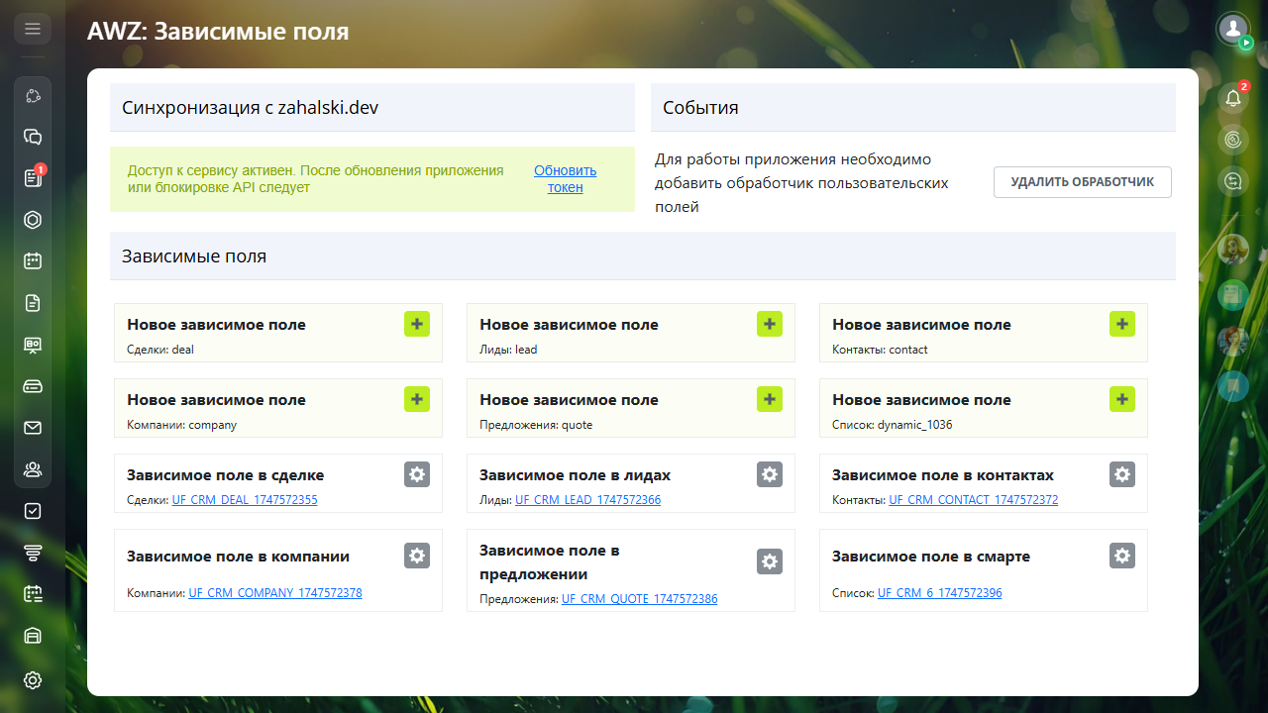Add new dependent field for Сделки: deal
The image size is (1268, 713).
417,324
